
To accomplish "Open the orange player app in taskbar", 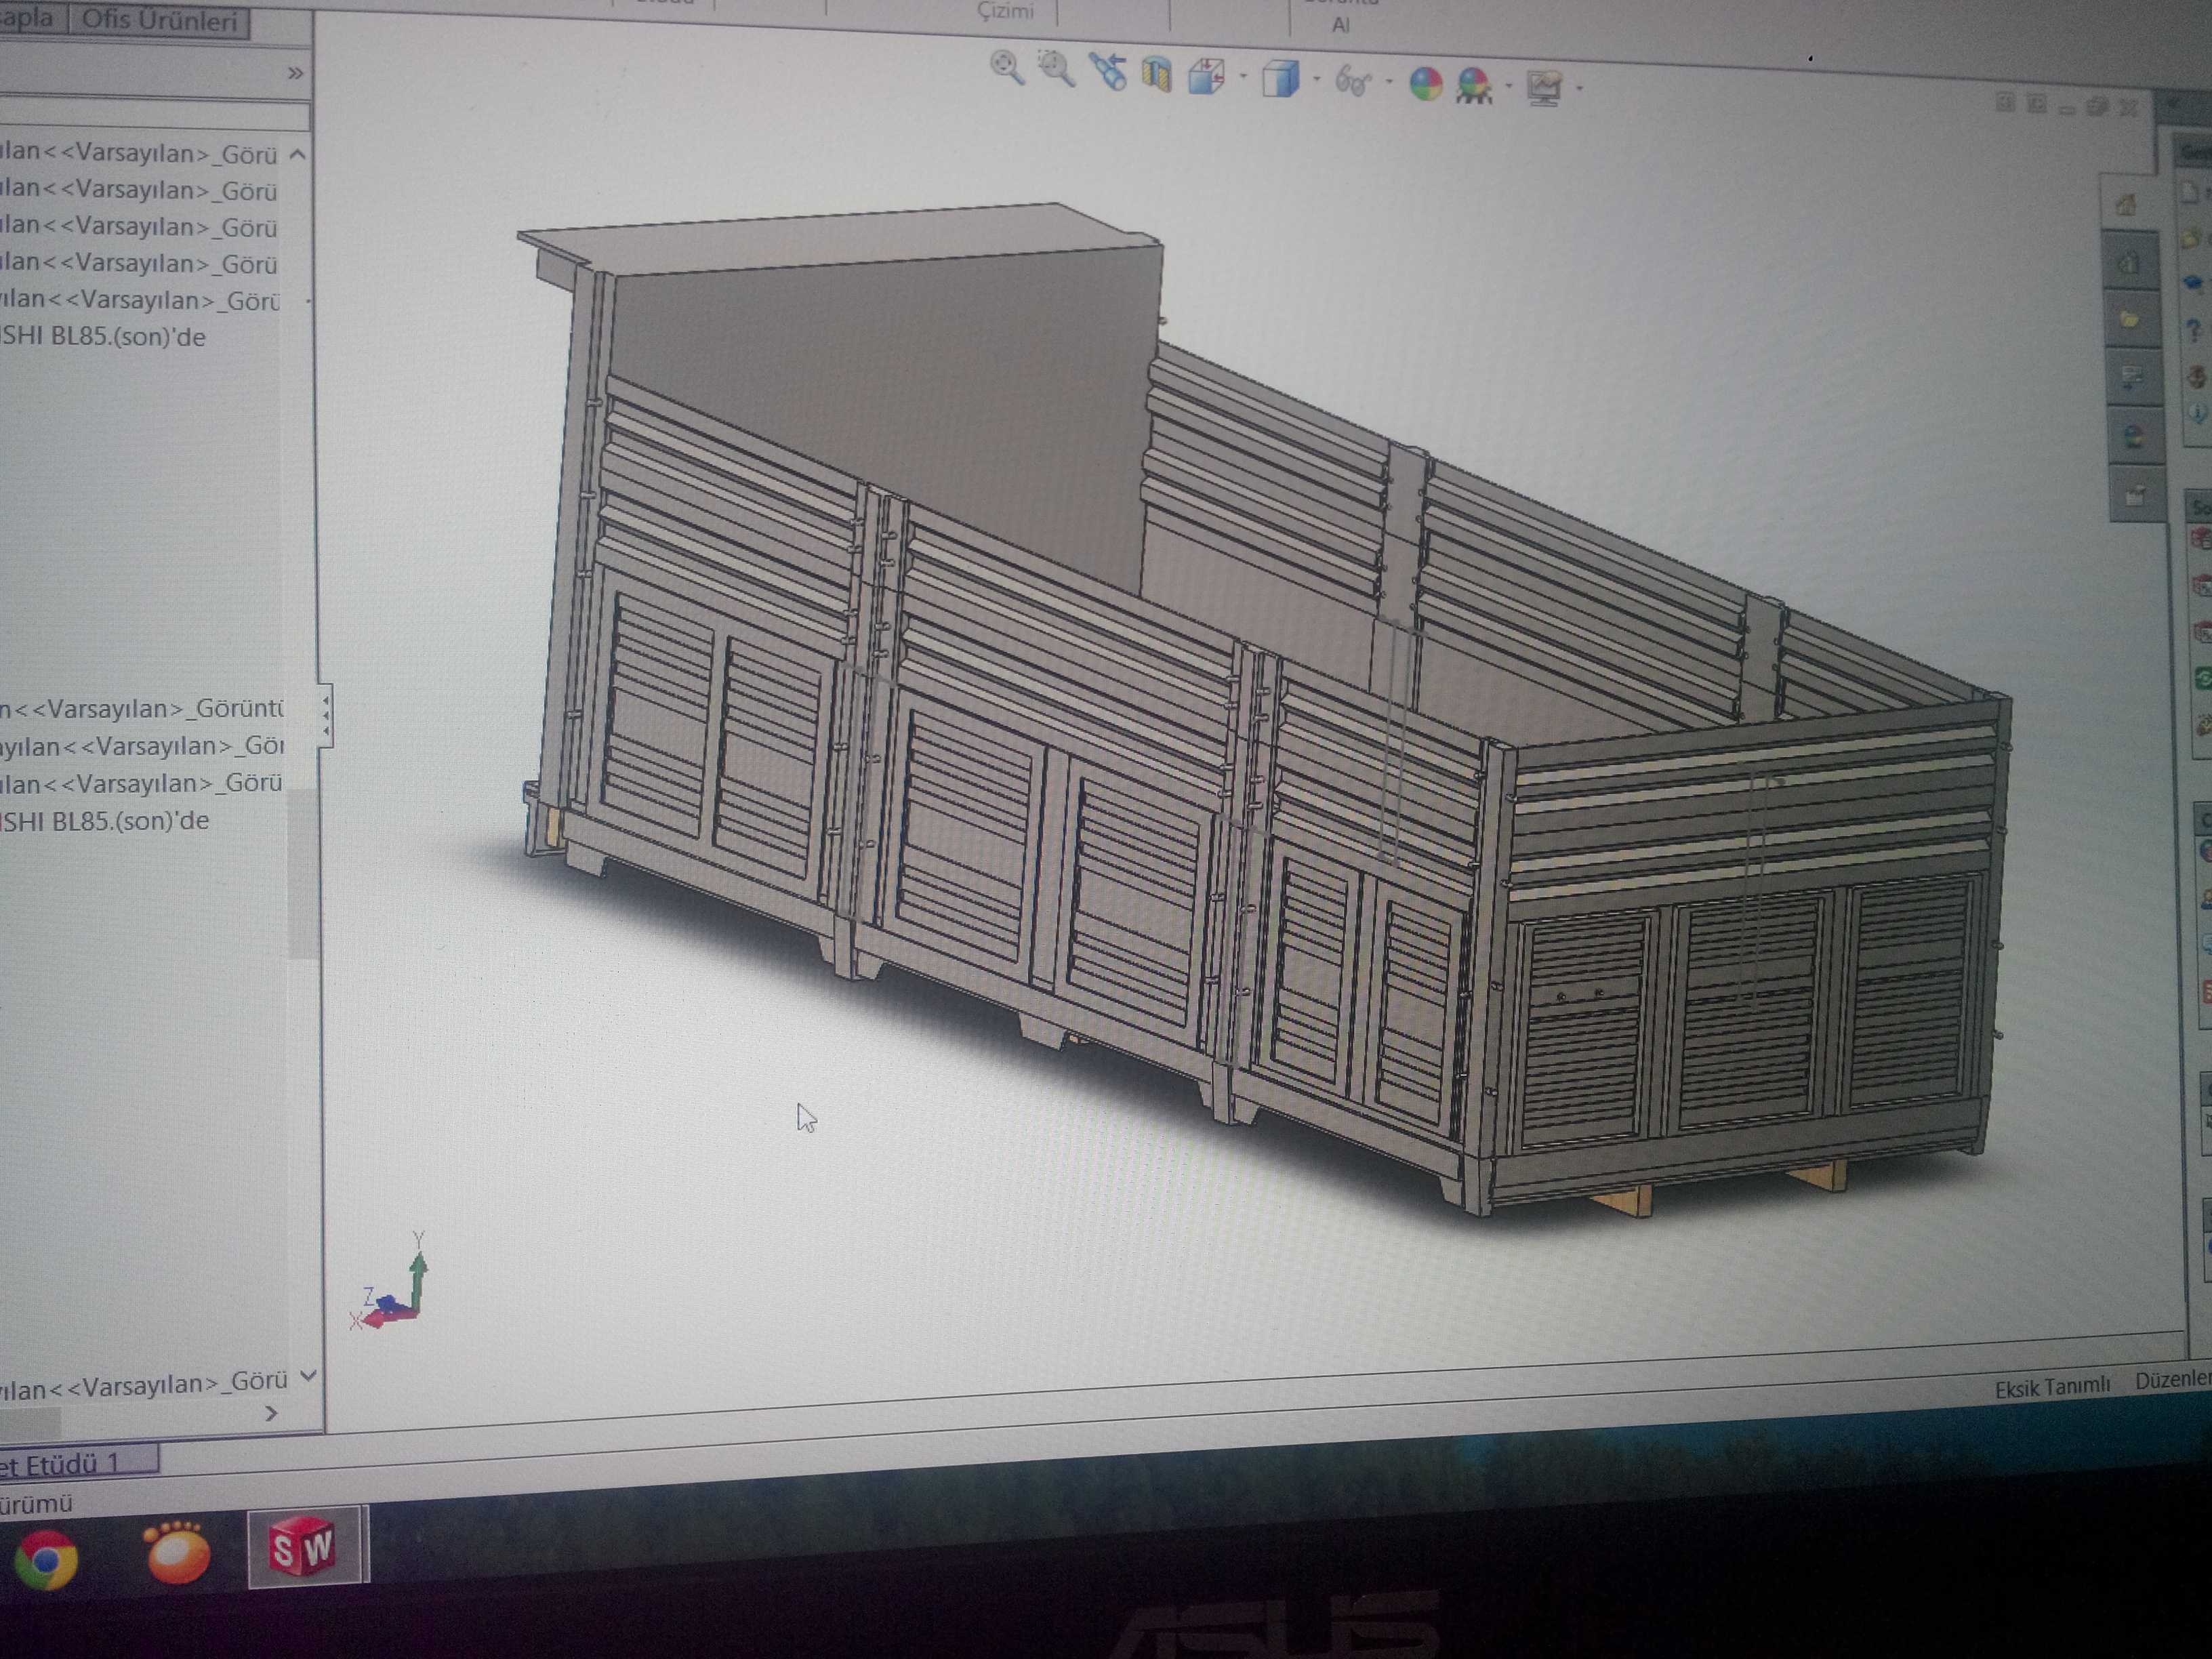I will [177, 1552].
